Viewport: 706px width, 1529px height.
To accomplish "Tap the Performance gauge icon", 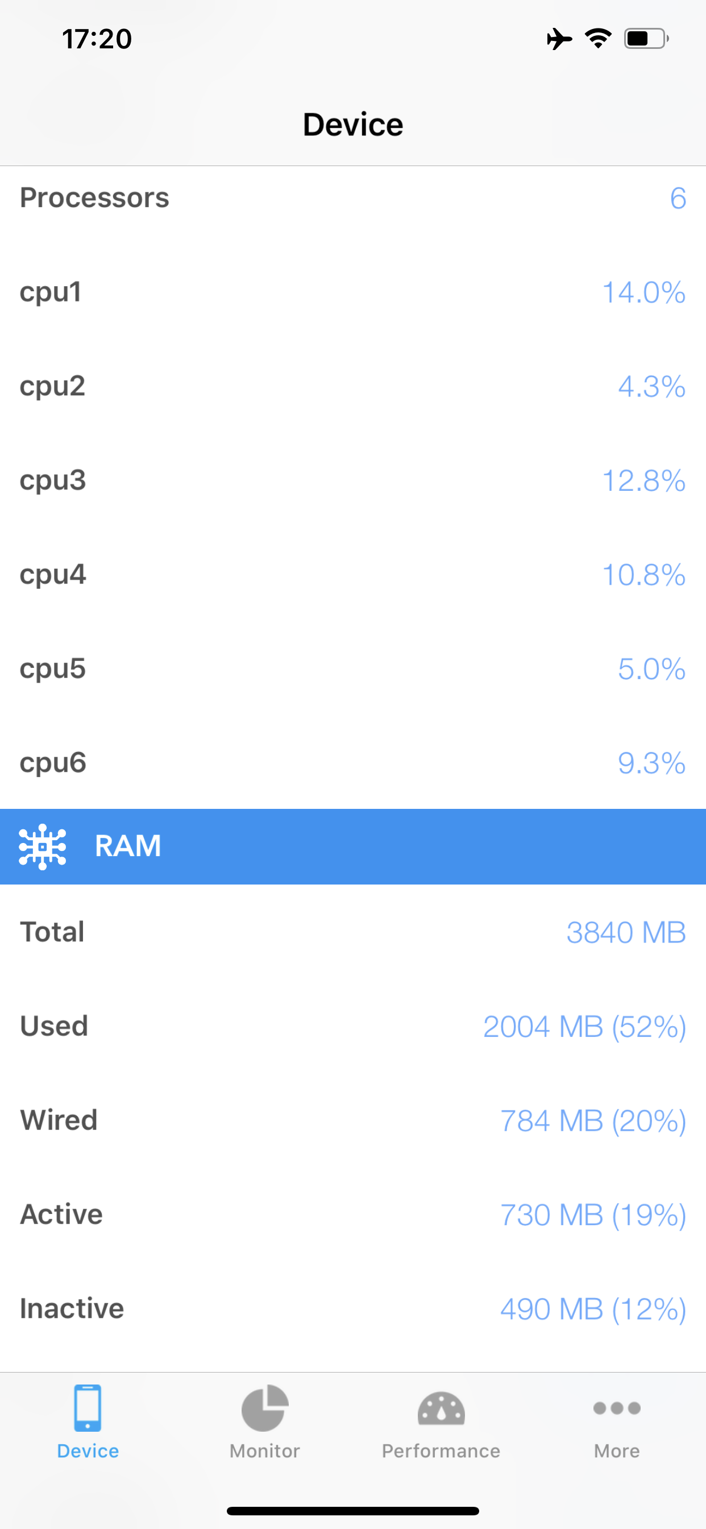I will [441, 1408].
